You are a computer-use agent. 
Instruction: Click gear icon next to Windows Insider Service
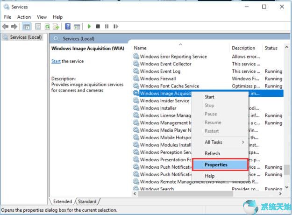136,100
